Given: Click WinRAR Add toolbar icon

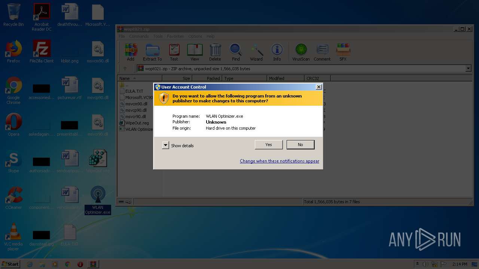Looking at the screenshot, I should (131, 52).
